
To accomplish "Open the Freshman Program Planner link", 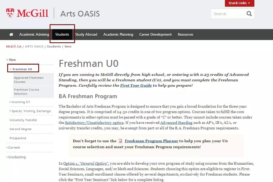I will 151,141.
